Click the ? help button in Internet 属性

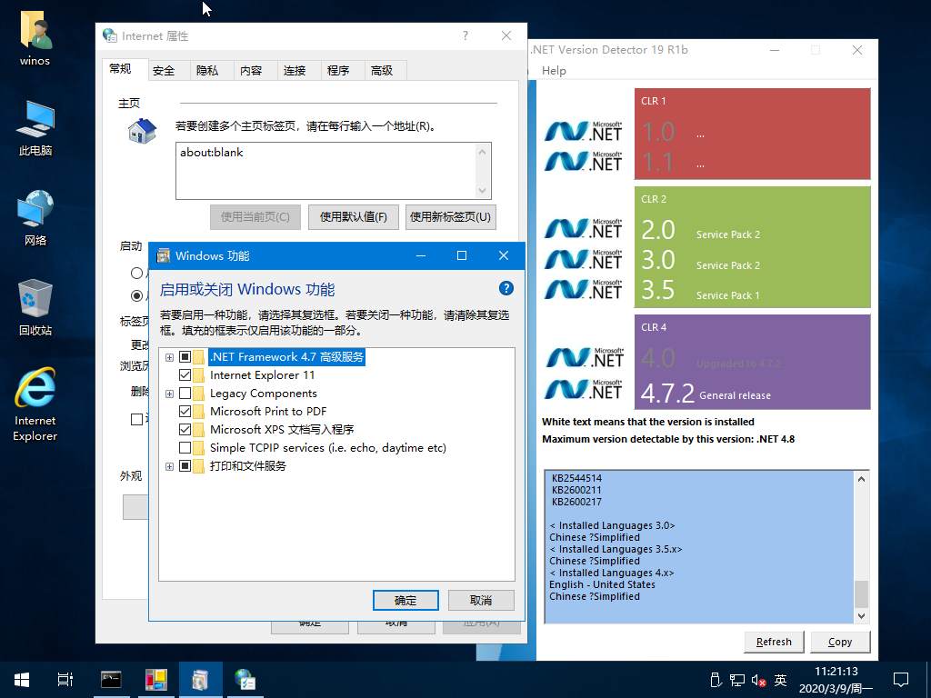pyautogui.click(x=465, y=35)
